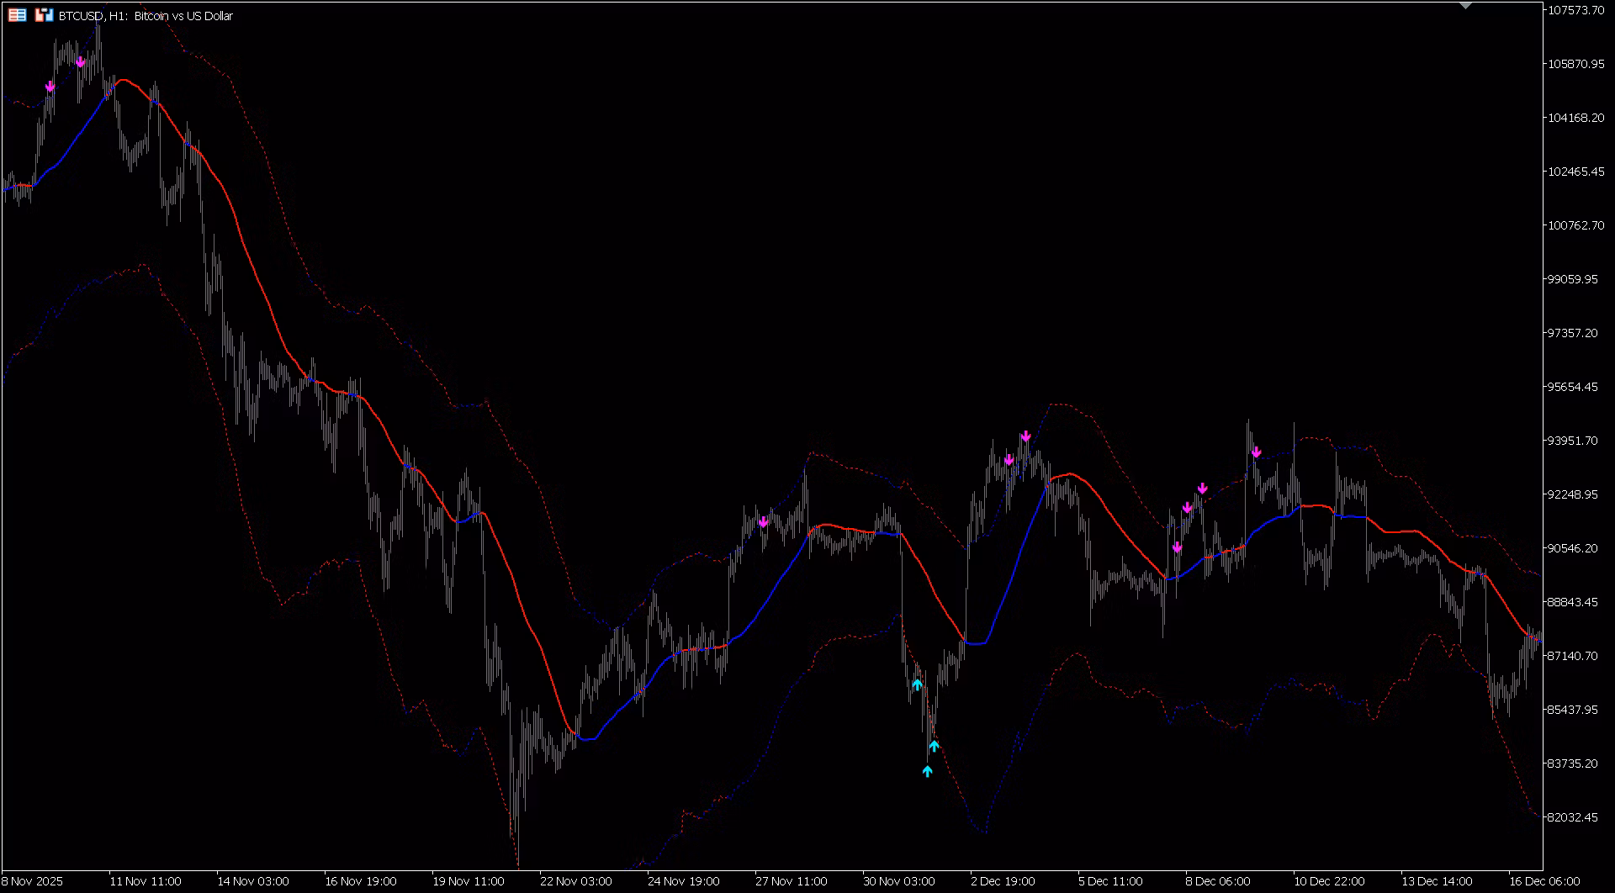Viewport: 1615px width, 893px height.
Task: Click the lone magenta arrow near 27 Nov
Action: tap(763, 522)
